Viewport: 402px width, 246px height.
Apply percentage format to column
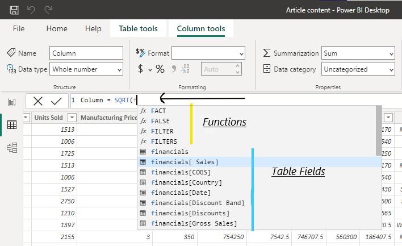tap(160, 69)
